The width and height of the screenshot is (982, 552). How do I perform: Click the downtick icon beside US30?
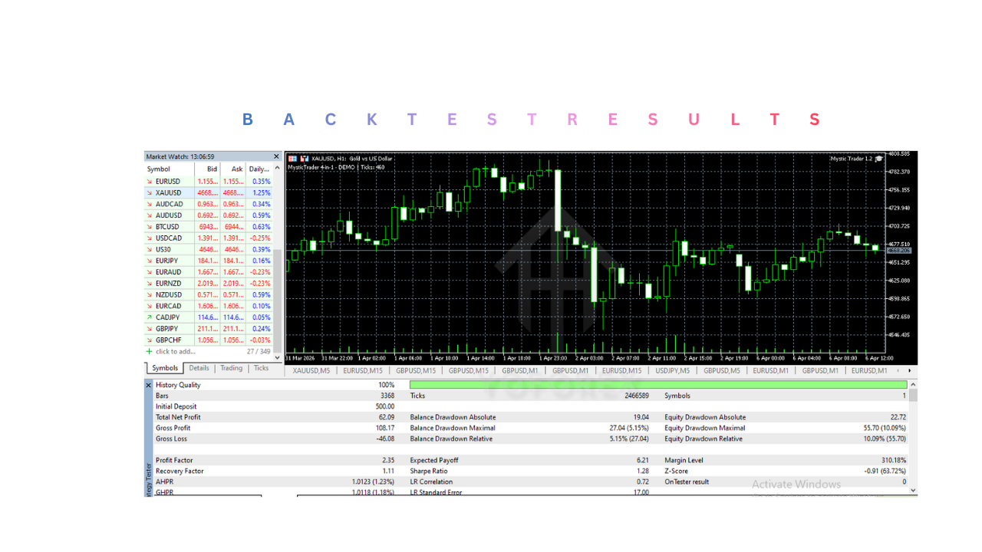pyautogui.click(x=150, y=249)
